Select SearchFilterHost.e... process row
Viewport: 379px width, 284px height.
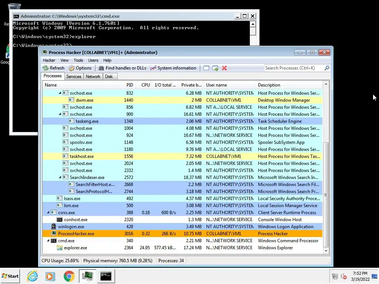(182, 185)
